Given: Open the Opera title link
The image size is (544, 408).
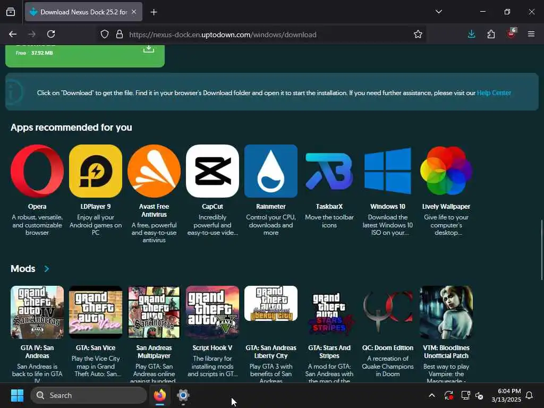Looking at the screenshot, I should [37, 207].
